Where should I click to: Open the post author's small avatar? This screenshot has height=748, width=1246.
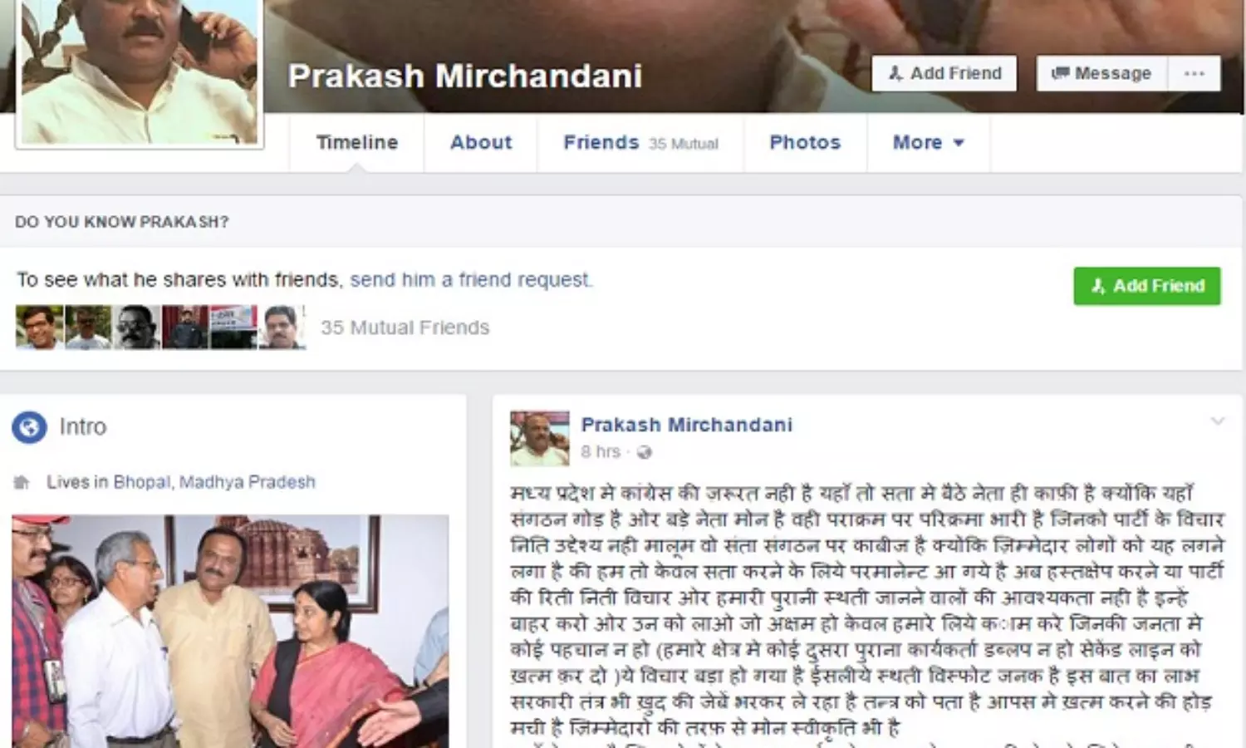[539, 438]
